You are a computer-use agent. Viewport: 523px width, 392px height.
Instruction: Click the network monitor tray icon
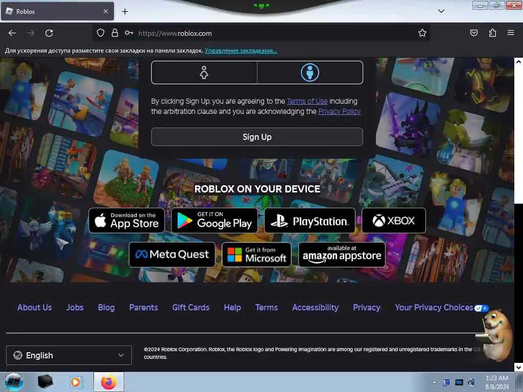459,382
